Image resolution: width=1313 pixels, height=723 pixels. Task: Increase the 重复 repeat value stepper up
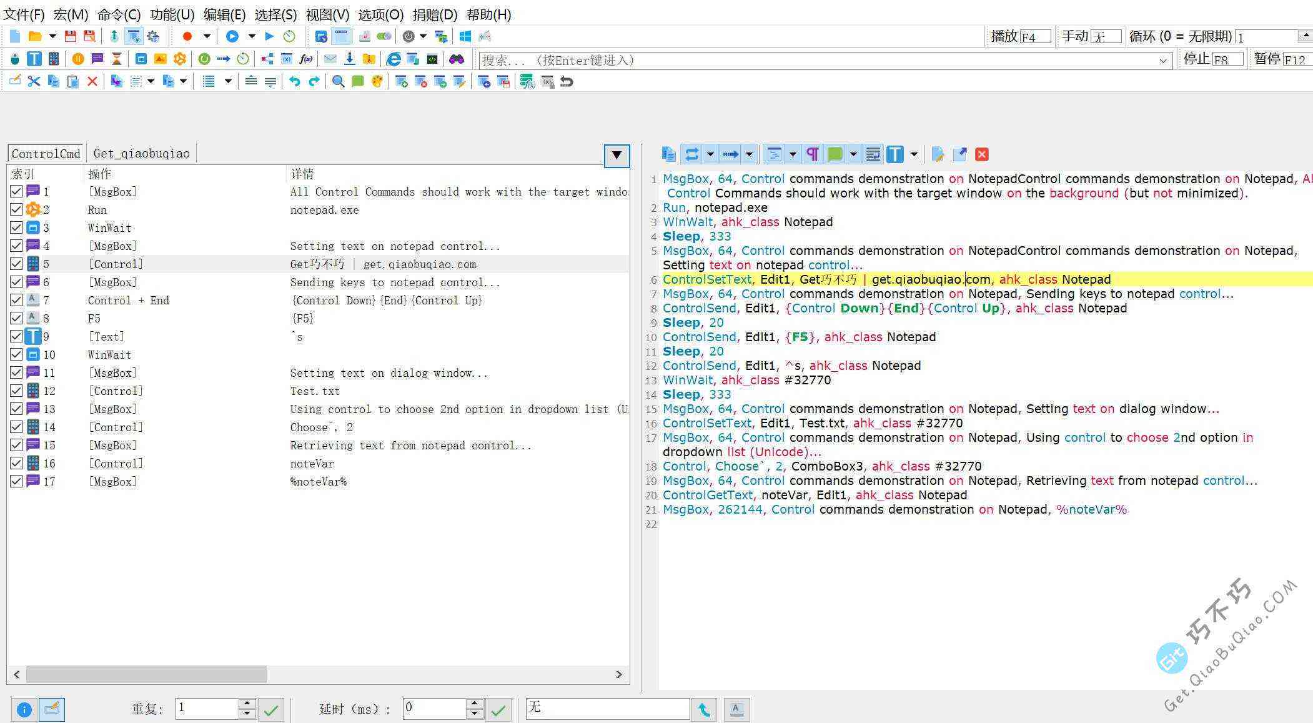(247, 703)
